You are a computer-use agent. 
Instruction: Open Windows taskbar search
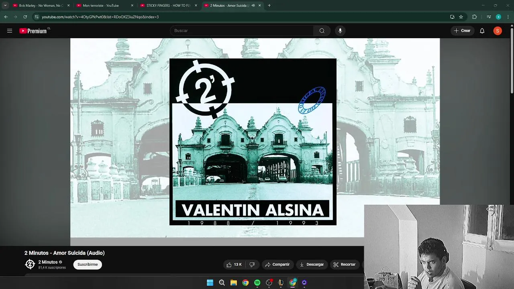click(x=222, y=283)
